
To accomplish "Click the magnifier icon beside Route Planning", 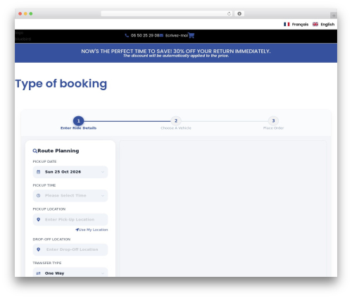I will [34, 151].
